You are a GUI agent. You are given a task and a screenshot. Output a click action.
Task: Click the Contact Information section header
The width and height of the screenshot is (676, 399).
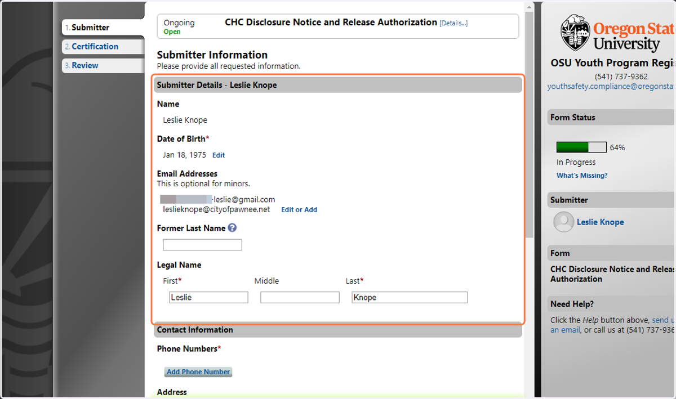point(338,330)
